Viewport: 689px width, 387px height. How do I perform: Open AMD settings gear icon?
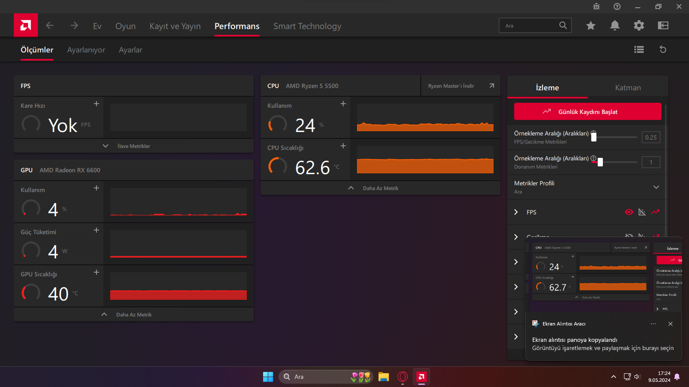639,26
